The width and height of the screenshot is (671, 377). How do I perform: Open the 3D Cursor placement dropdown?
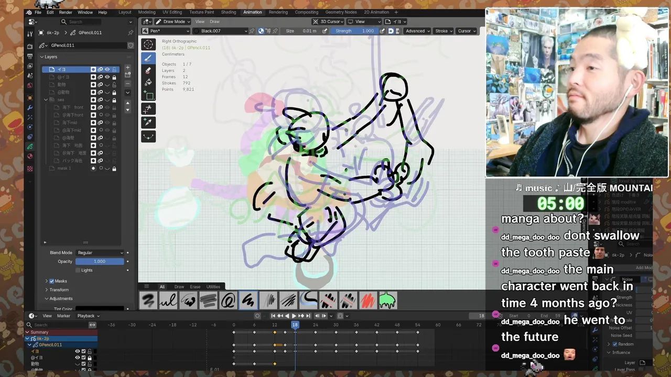click(328, 21)
